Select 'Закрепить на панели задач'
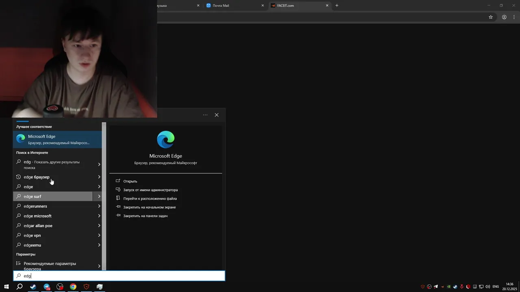 145,216
